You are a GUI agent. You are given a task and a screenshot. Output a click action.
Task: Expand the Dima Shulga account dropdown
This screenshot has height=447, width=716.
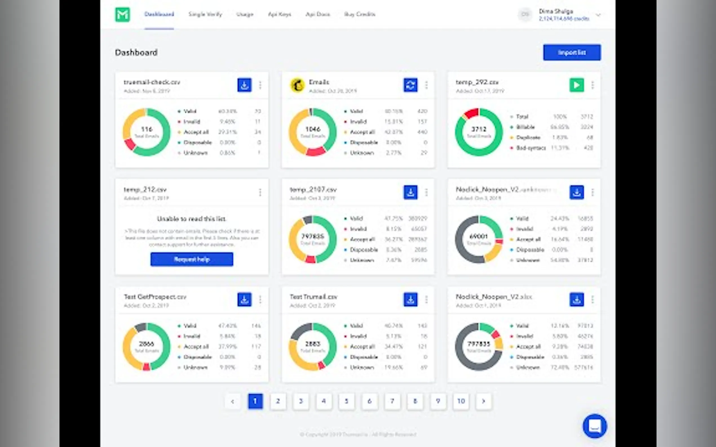click(598, 15)
